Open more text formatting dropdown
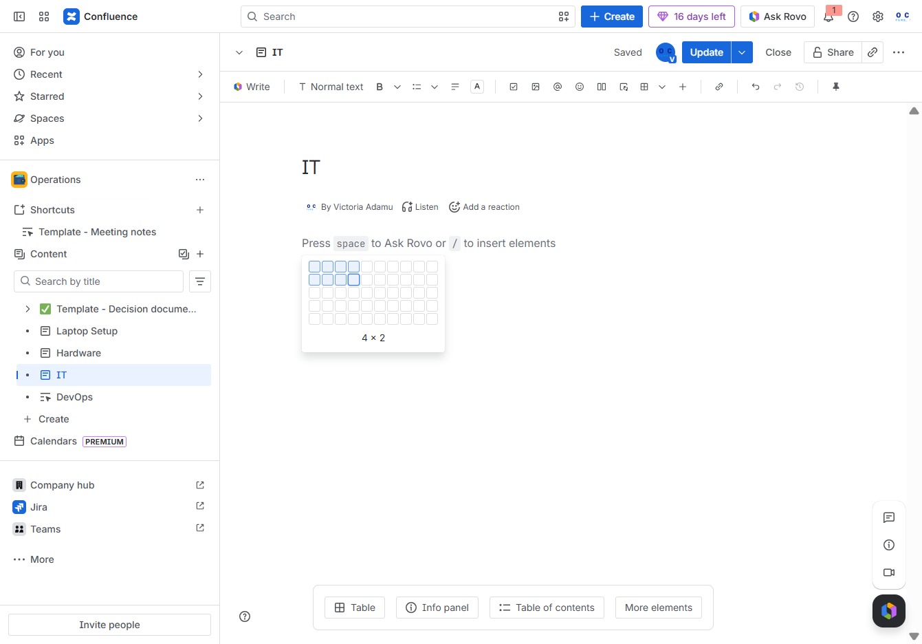Viewport: 922px width, 644px height. (397, 87)
